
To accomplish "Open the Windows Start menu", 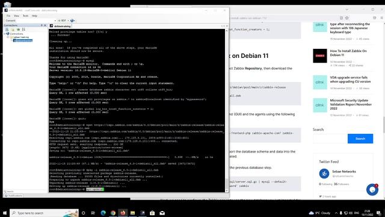I will click(5, 213).
